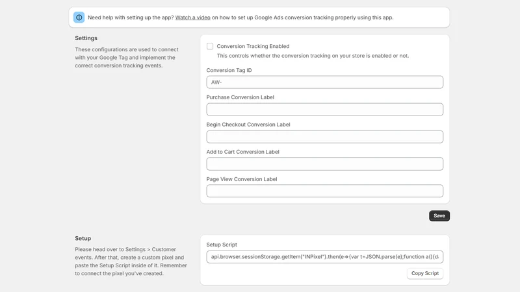Open the Watch a video link
Screen dimensions: 520x292
tap(192, 18)
